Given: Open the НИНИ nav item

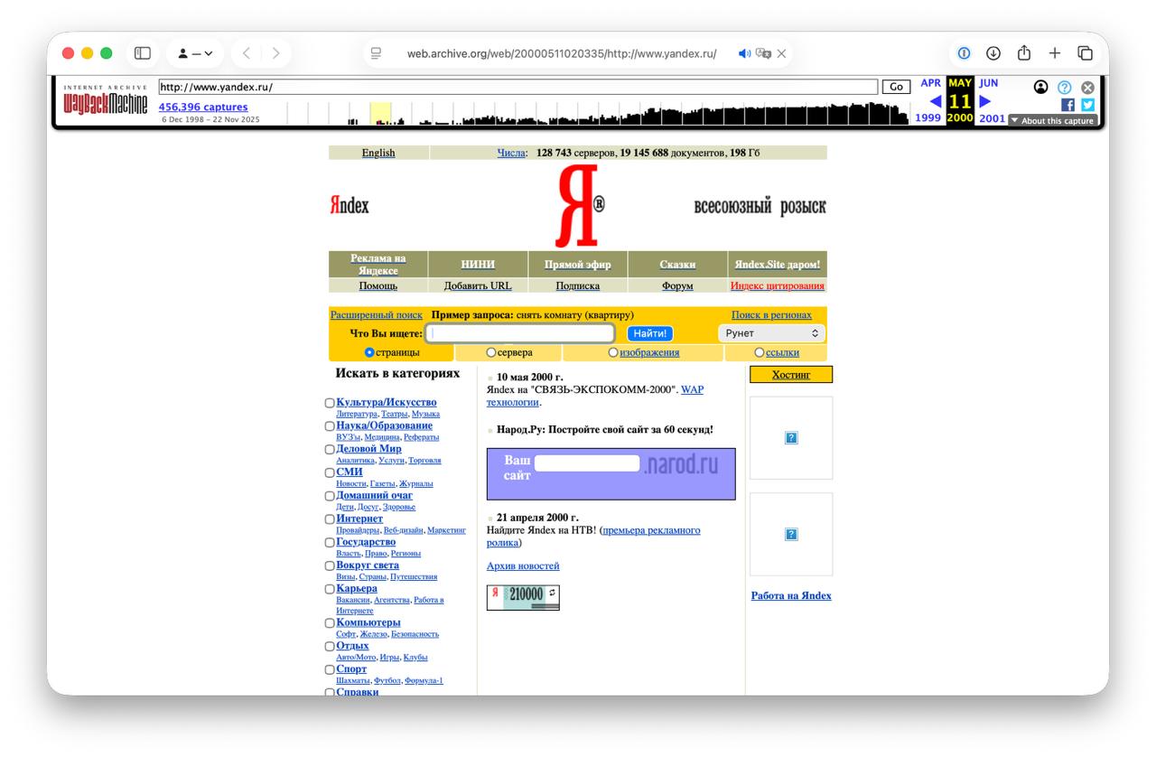Looking at the screenshot, I should tap(478, 265).
